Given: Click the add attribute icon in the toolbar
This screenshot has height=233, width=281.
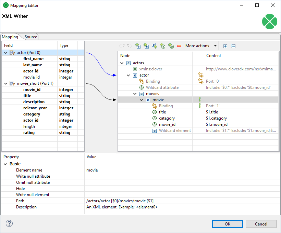Looking at the screenshot, I should point(163,46).
